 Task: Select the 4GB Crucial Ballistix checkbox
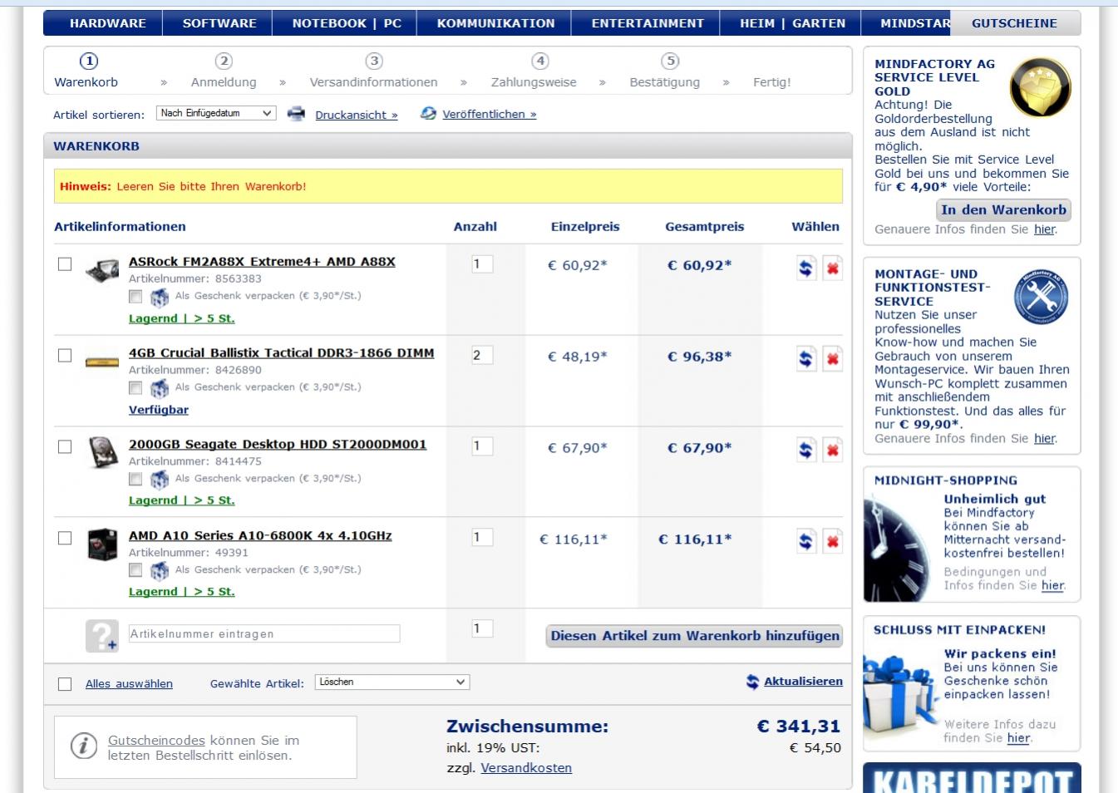tap(65, 356)
